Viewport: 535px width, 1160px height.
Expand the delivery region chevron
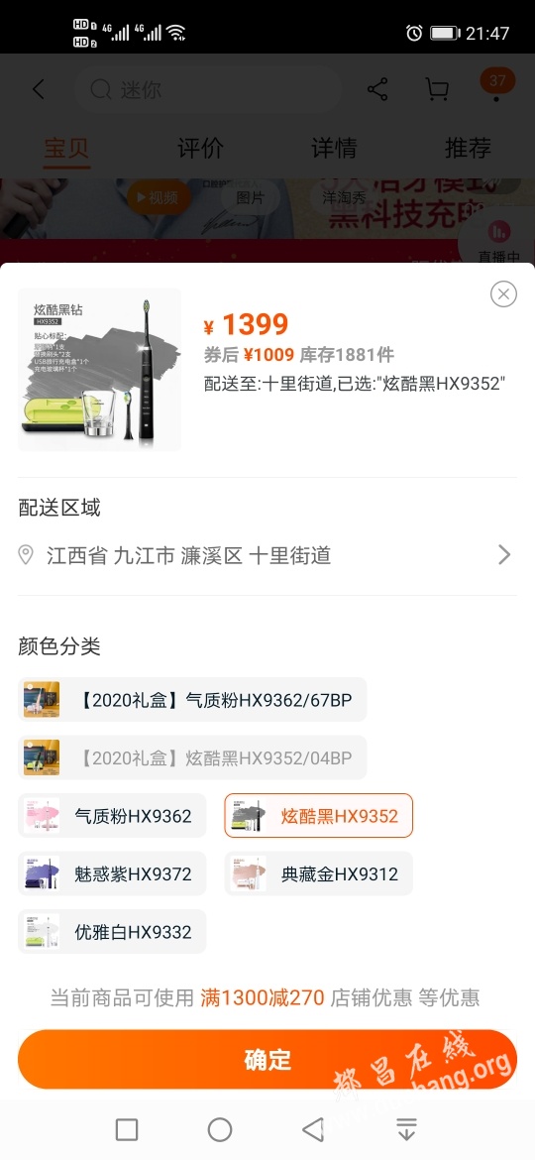(x=504, y=555)
